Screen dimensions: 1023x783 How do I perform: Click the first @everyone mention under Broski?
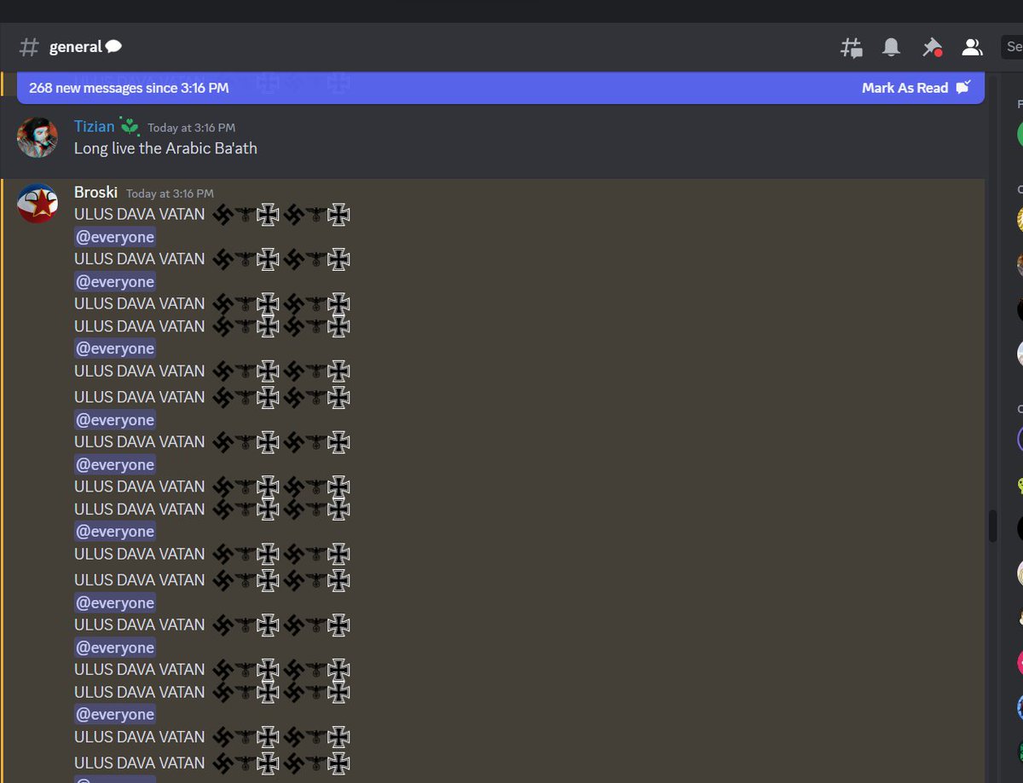point(115,237)
